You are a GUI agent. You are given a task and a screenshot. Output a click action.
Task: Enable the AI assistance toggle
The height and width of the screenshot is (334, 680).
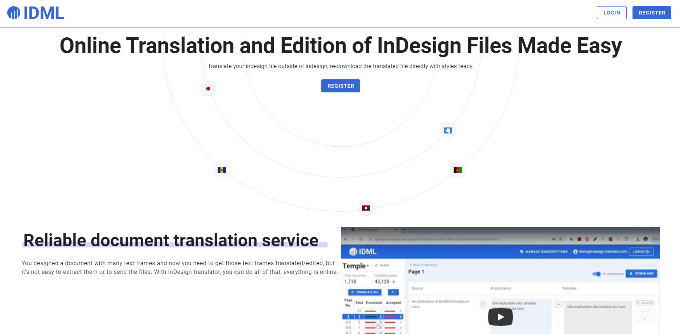point(597,274)
